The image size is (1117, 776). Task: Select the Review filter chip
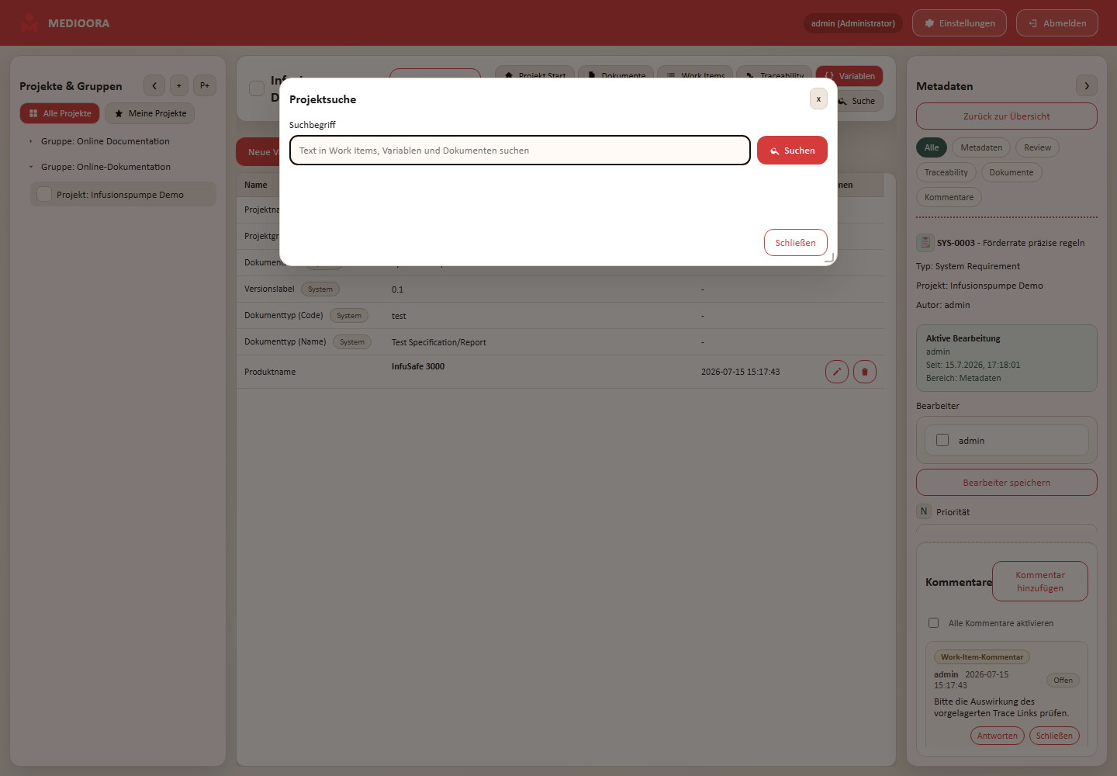[x=1037, y=147]
